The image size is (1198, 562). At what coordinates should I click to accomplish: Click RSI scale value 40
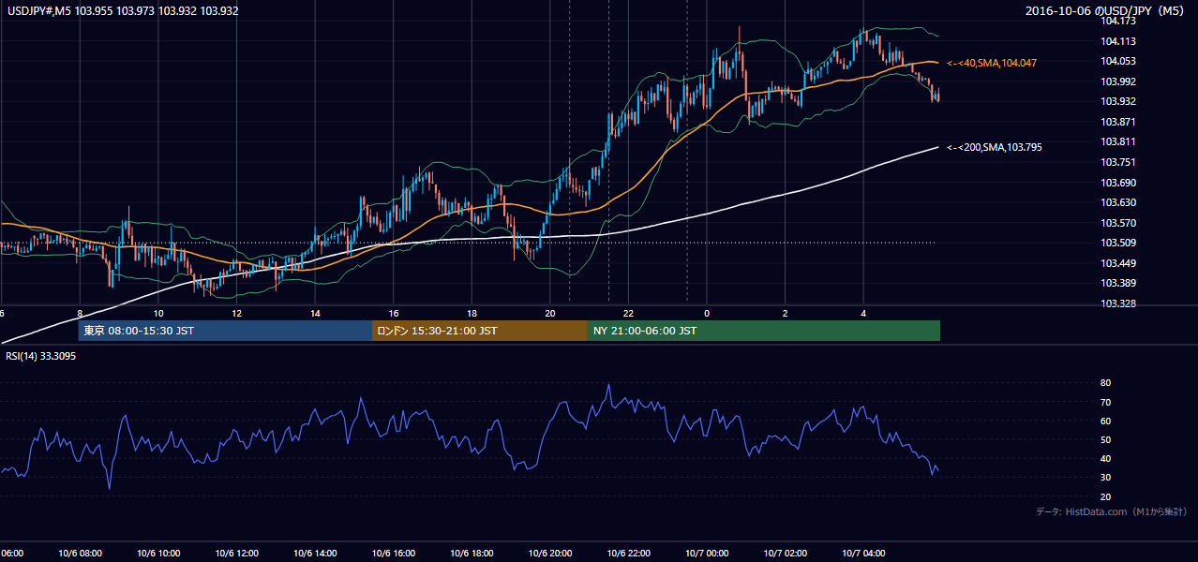[x=1105, y=458]
